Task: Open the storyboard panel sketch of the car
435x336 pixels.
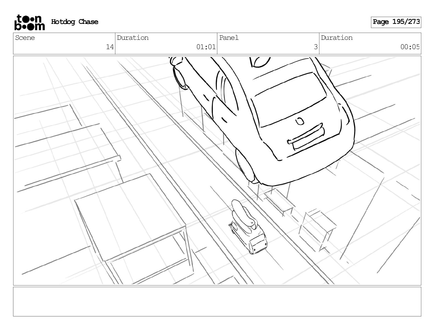Action: pyautogui.click(x=217, y=170)
